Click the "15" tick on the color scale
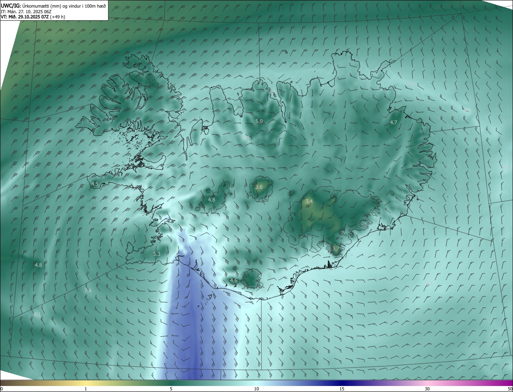Image resolution: width=513 pixels, height=392 pixels. pyautogui.click(x=342, y=389)
